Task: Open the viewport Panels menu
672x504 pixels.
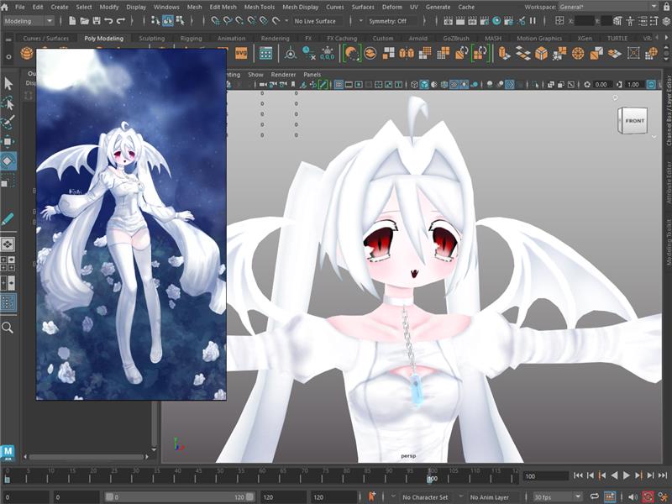Action: point(312,74)
